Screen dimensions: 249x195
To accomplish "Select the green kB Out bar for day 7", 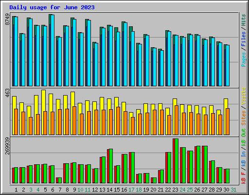I will pos(60,180).
